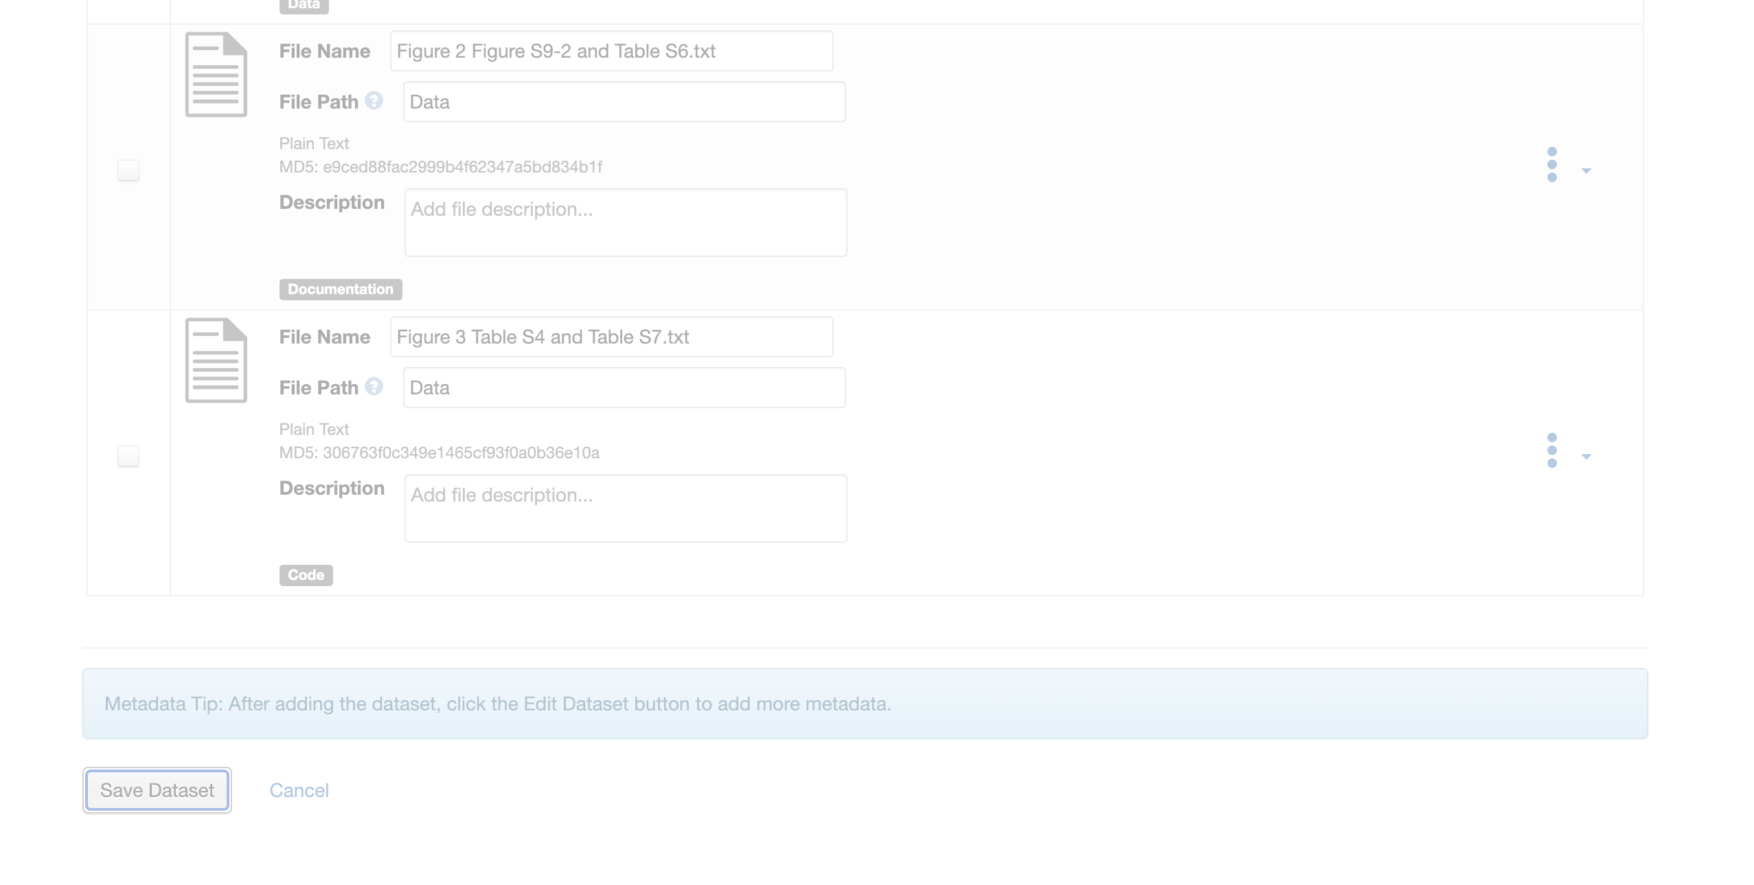Click File Path help icon for Figure 2
The width and height of the screenshot is (1754, 885).
[x=374, y=101]
